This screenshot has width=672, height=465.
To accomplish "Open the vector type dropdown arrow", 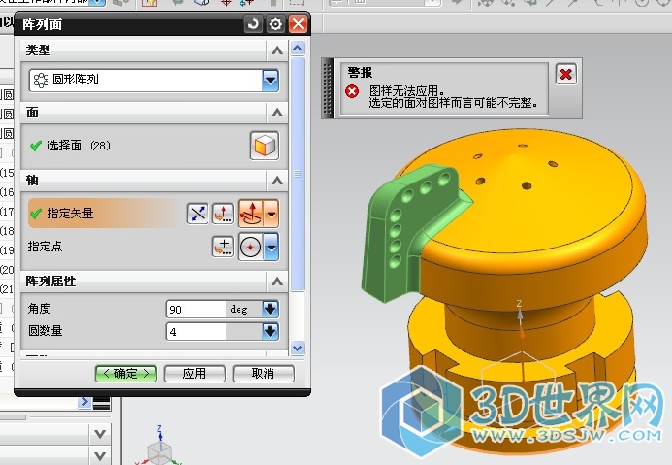I will [x=272, y=214].
